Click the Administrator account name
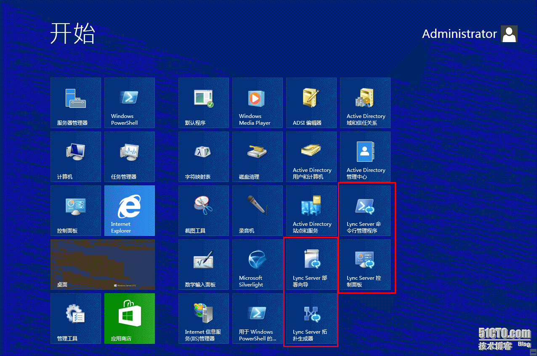537x356 pixels. pos(459,34)
